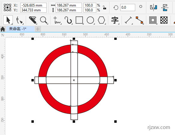Open the Pick tool flyout arrow
The image size is (175, 135).
(12, 24)
